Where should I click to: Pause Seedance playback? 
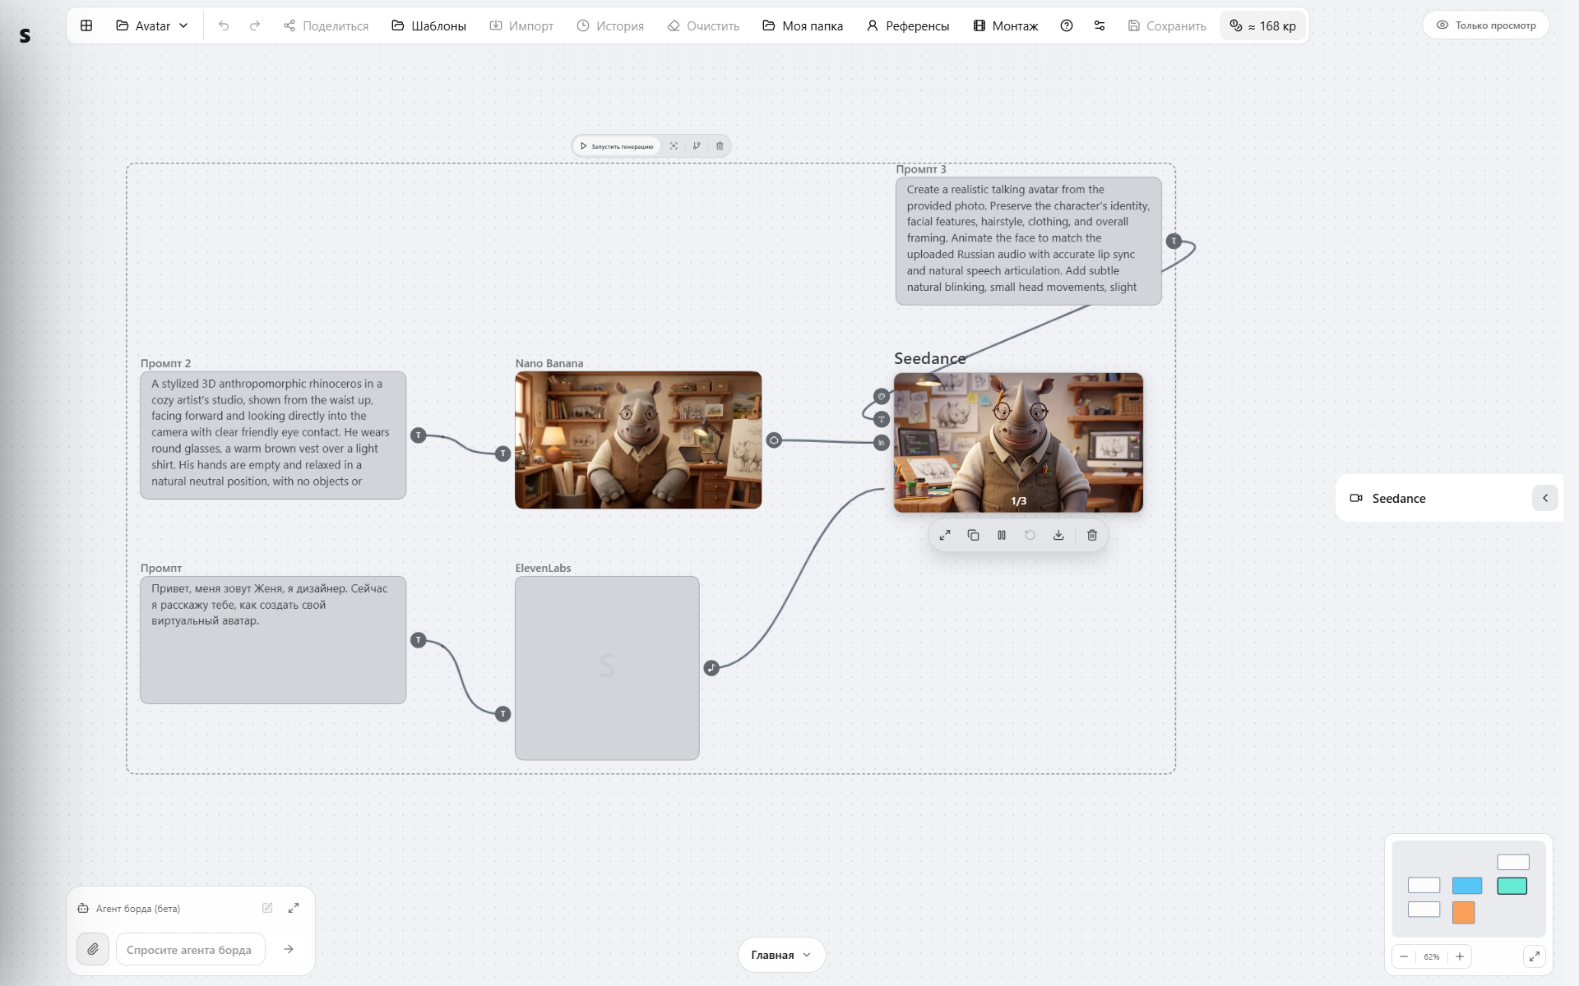pos(1002,535)
